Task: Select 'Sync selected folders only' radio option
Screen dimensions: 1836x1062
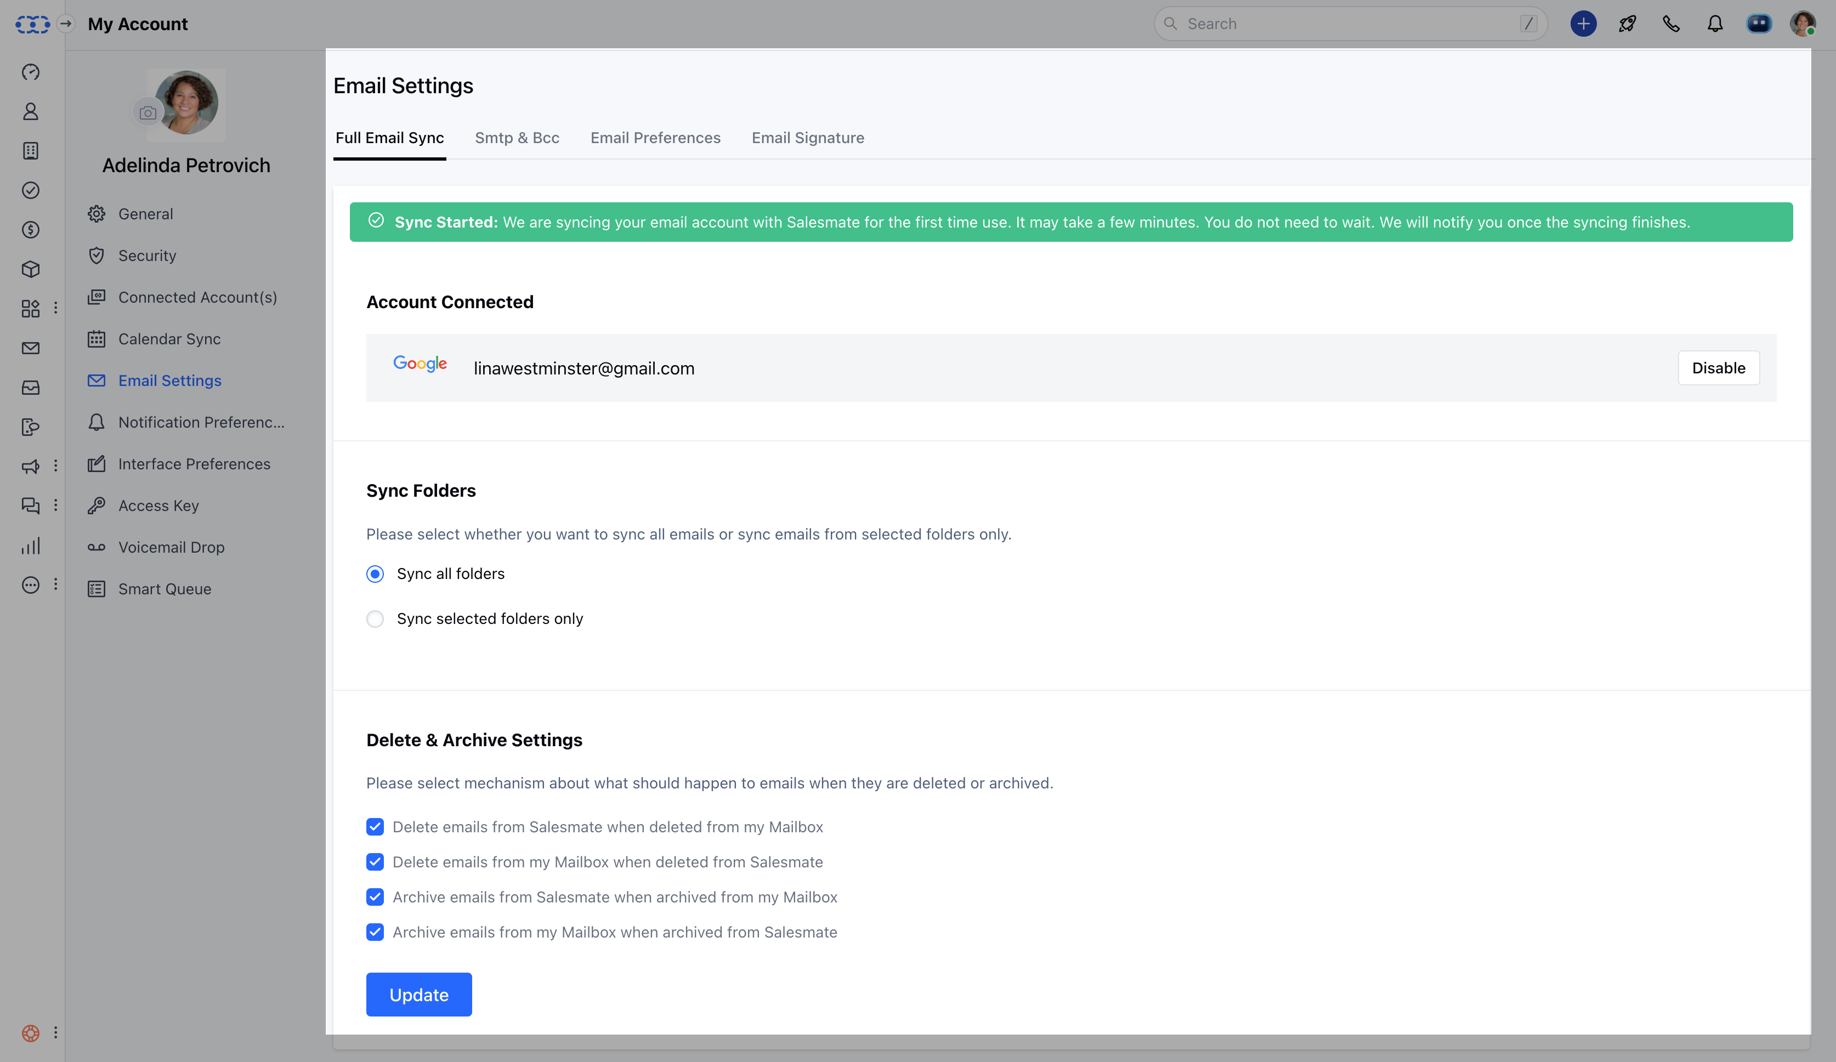Action: coord(375,618)
